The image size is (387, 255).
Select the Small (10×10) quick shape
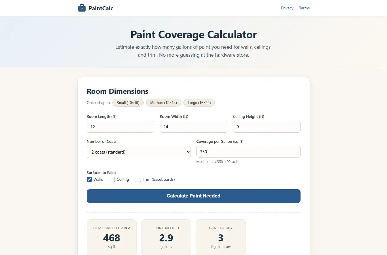[x=128, y=103]
